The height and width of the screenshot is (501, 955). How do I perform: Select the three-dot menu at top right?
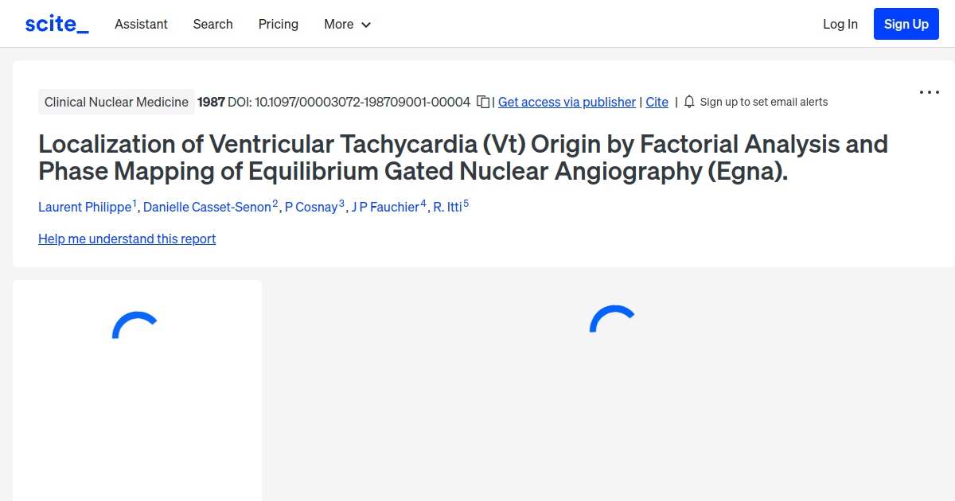click(929, 92)
